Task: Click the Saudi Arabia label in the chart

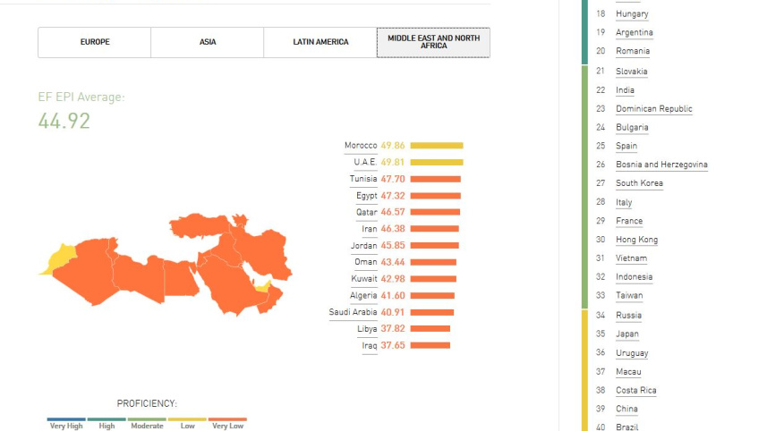Action: pyautogui.click(x=353, y=312)
